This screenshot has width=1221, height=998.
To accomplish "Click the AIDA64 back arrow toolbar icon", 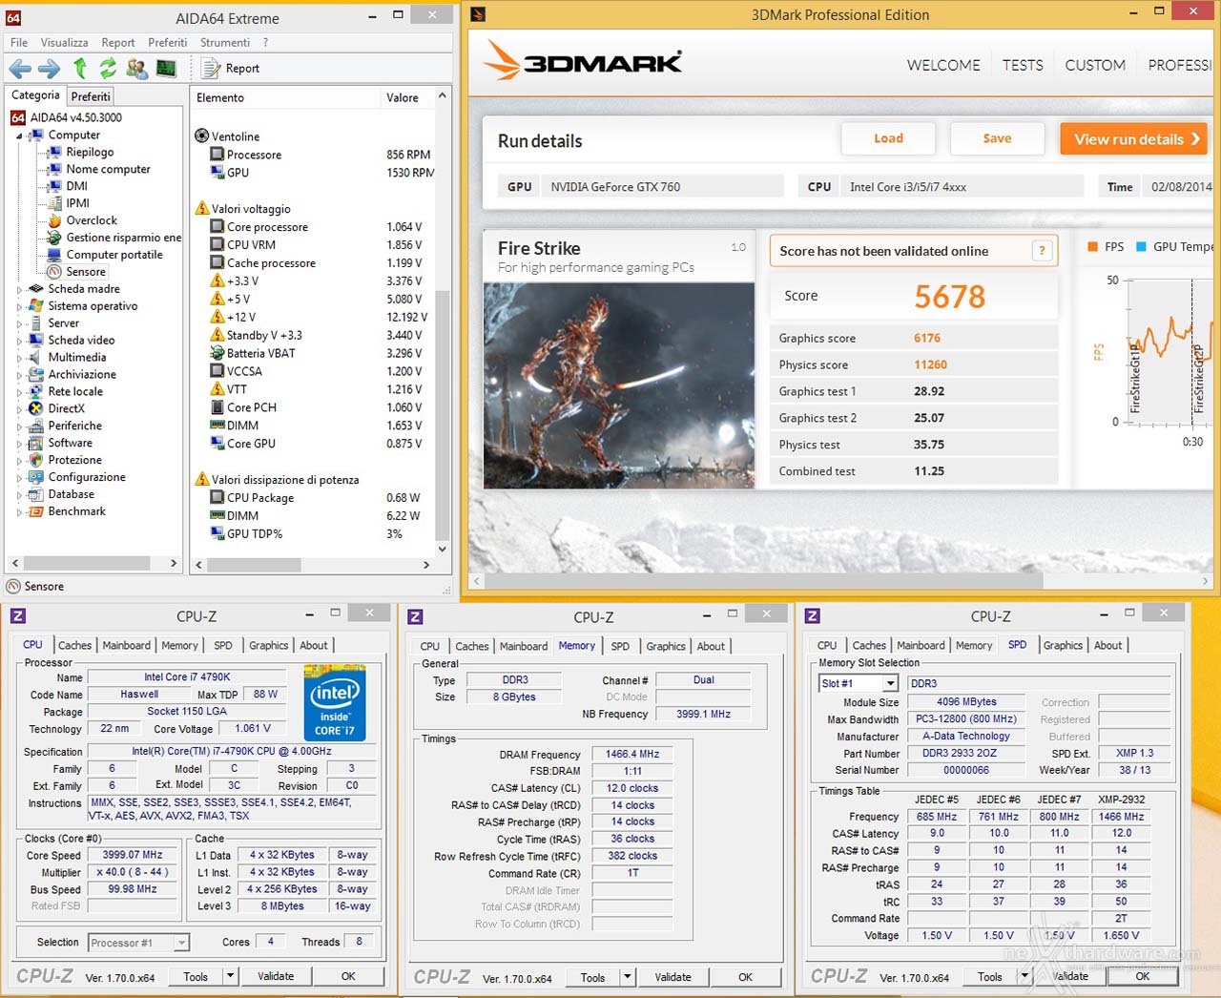I will [x=20, y=69].
